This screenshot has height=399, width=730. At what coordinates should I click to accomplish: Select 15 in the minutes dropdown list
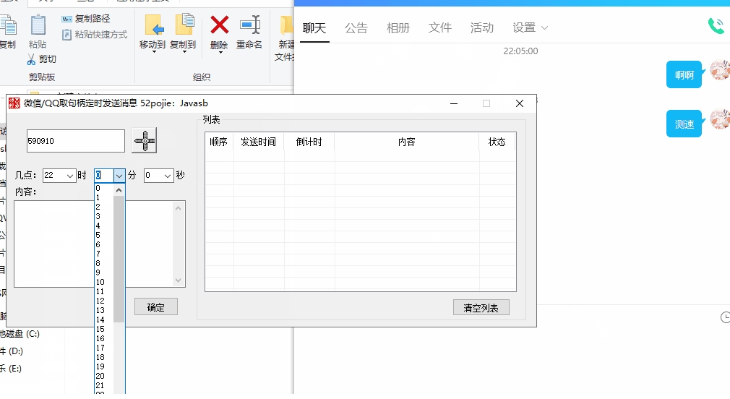100,329
